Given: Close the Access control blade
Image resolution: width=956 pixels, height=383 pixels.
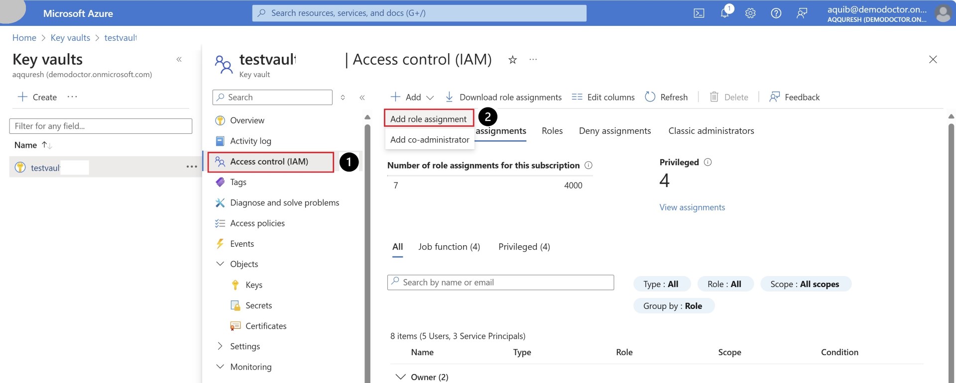Looking at the screenshot, I should (933, 60).
